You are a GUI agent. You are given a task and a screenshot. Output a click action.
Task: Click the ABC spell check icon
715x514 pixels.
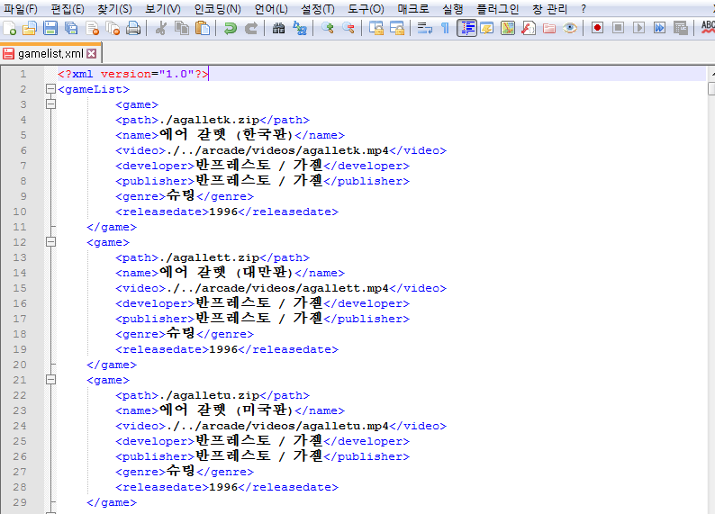708,28
